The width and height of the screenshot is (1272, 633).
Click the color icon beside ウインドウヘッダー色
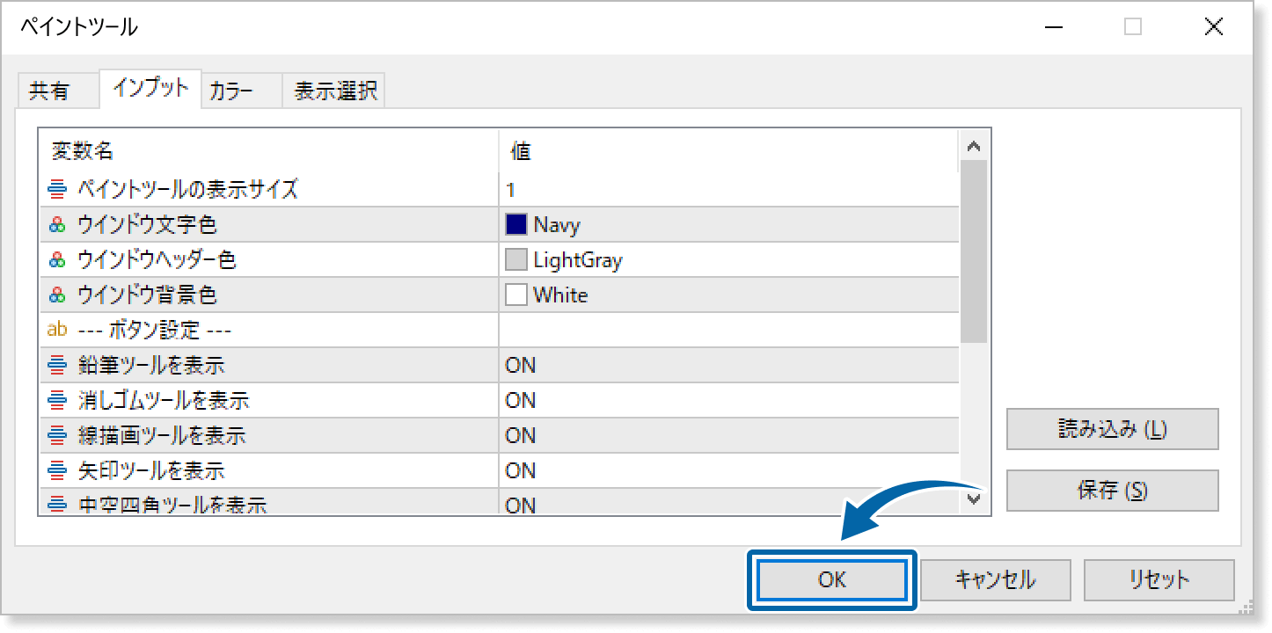click(57, 260)
